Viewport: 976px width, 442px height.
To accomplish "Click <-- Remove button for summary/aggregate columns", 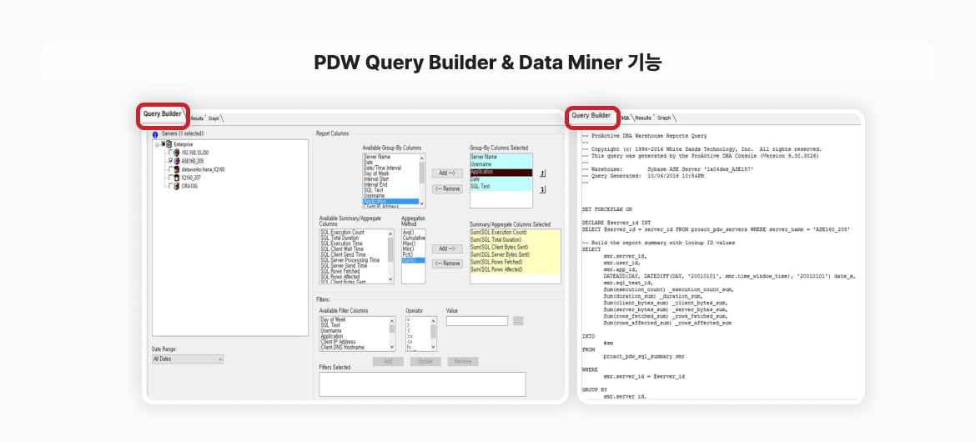I will [x=447, y=264].
